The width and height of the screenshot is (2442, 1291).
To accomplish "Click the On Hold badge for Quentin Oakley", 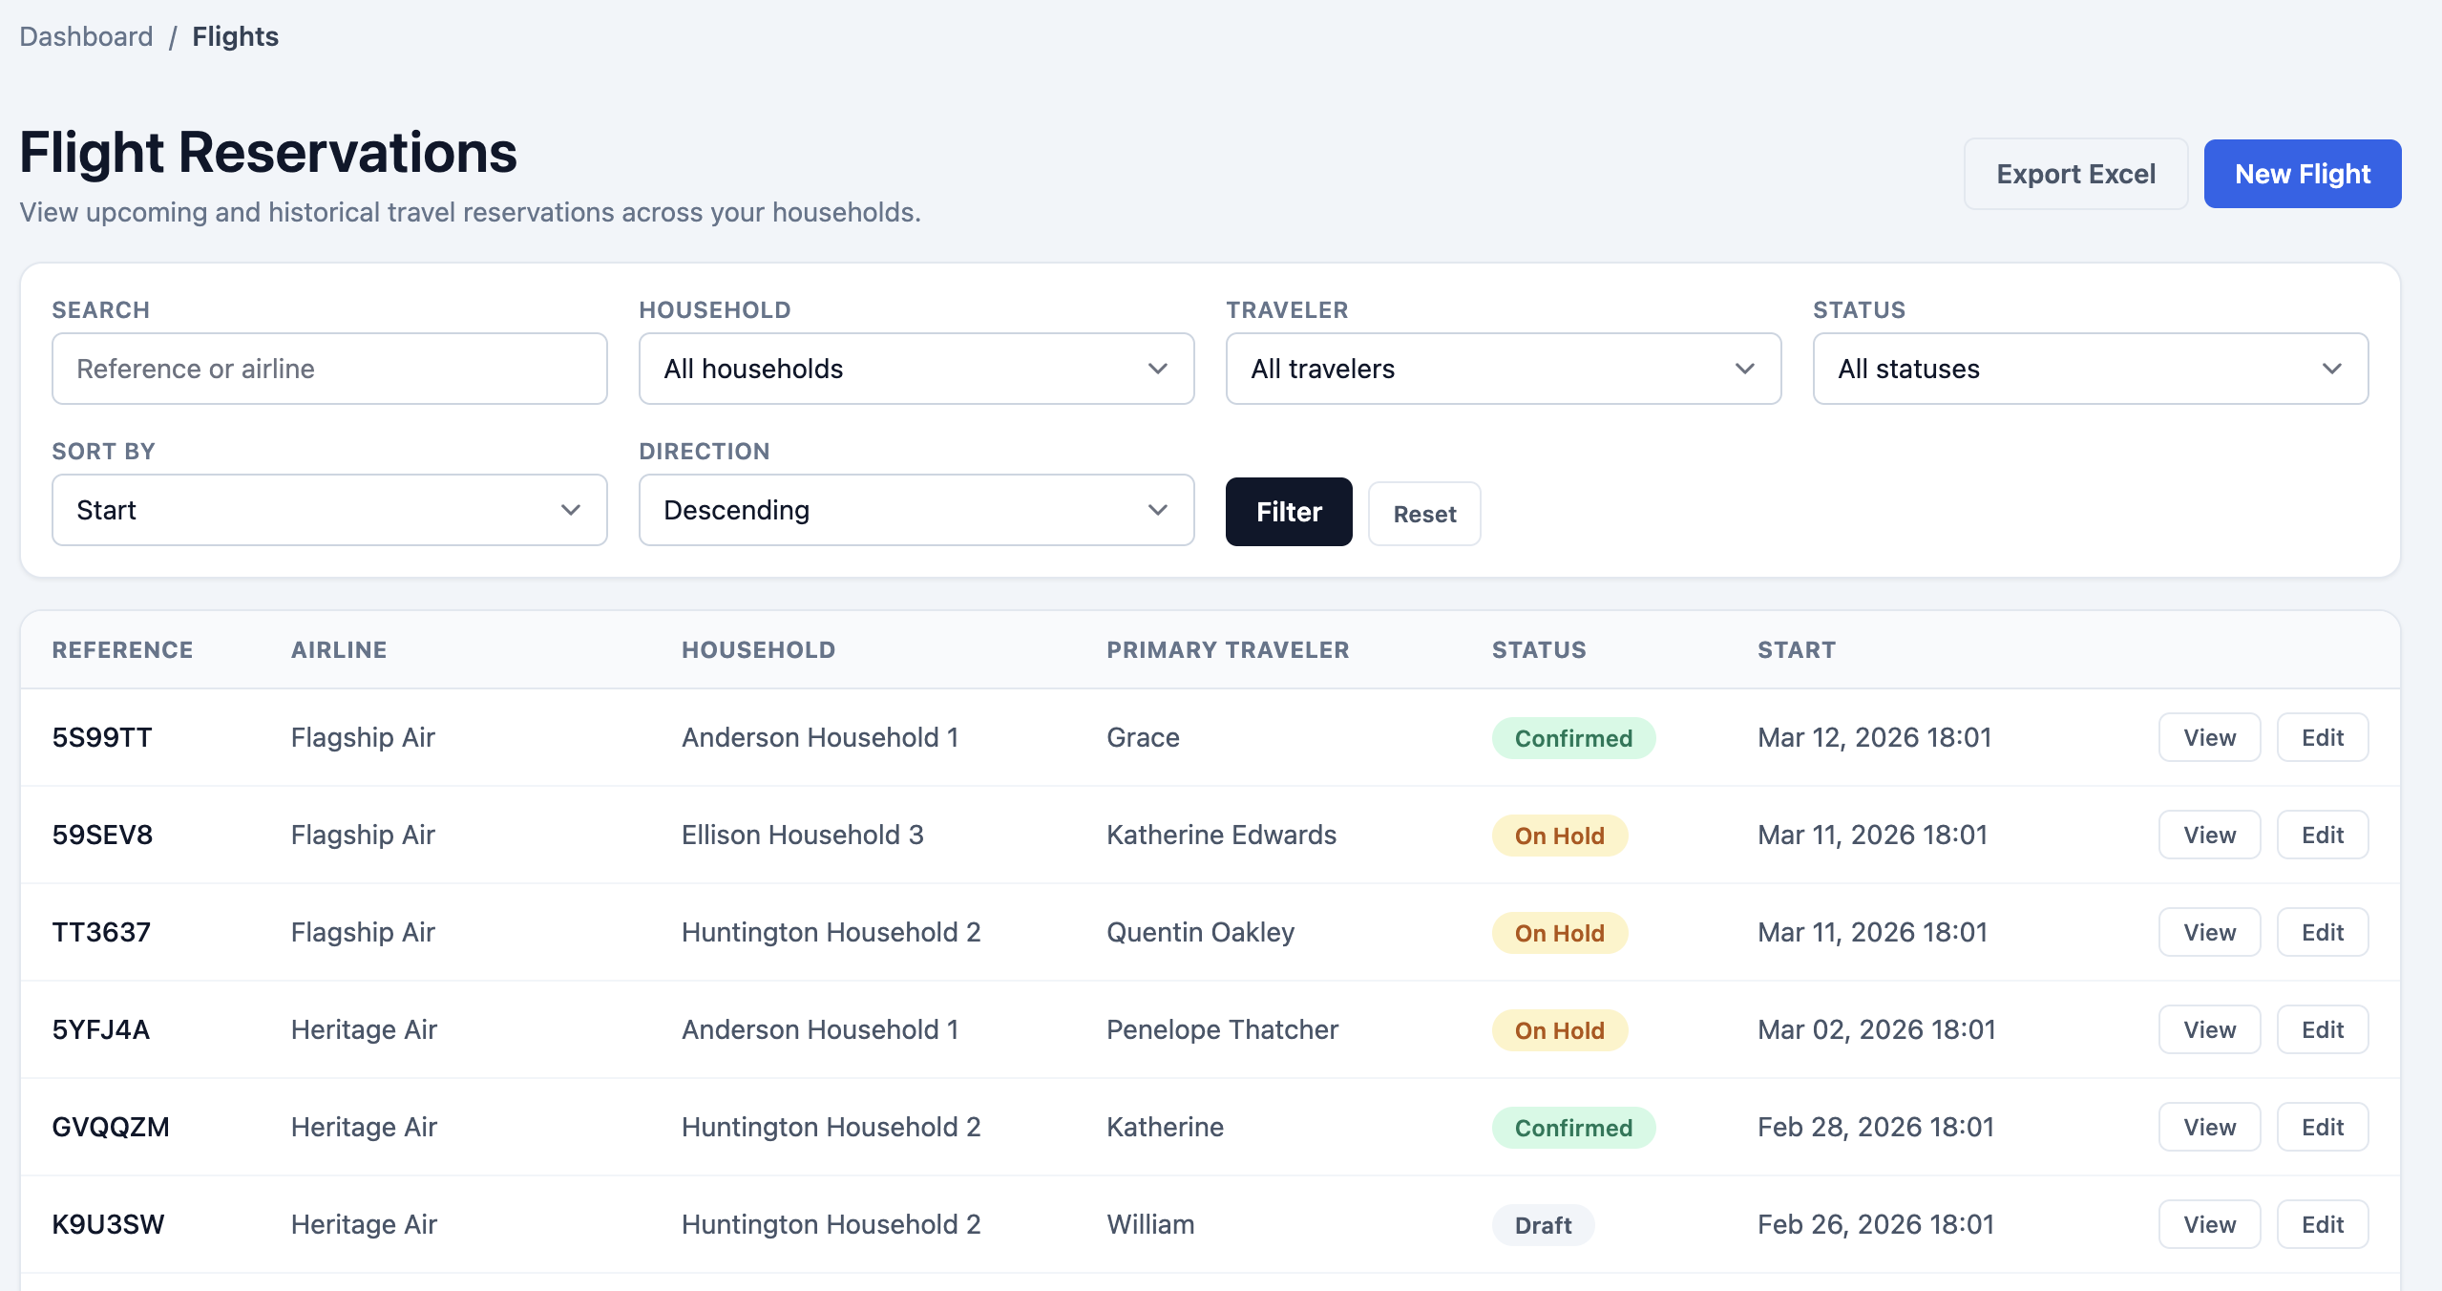I will pos(1558,932).
